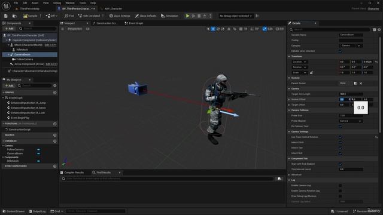Add a new variable
383x215 pixels.
point(54,141)
